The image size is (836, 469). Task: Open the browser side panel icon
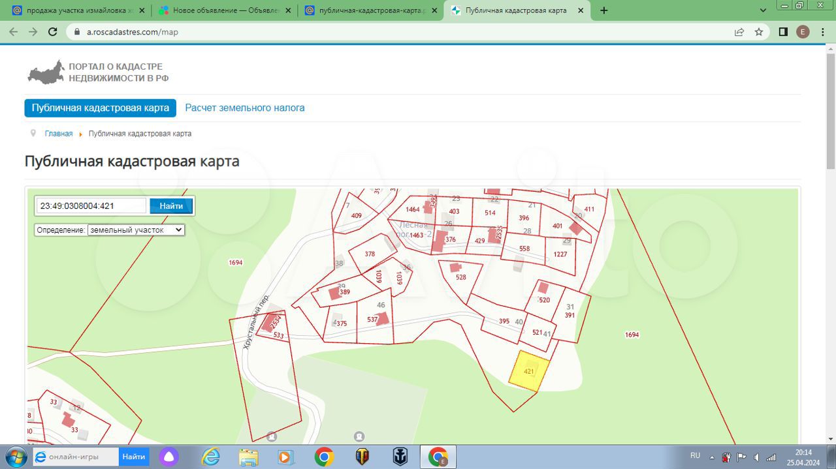coord(783,31)
